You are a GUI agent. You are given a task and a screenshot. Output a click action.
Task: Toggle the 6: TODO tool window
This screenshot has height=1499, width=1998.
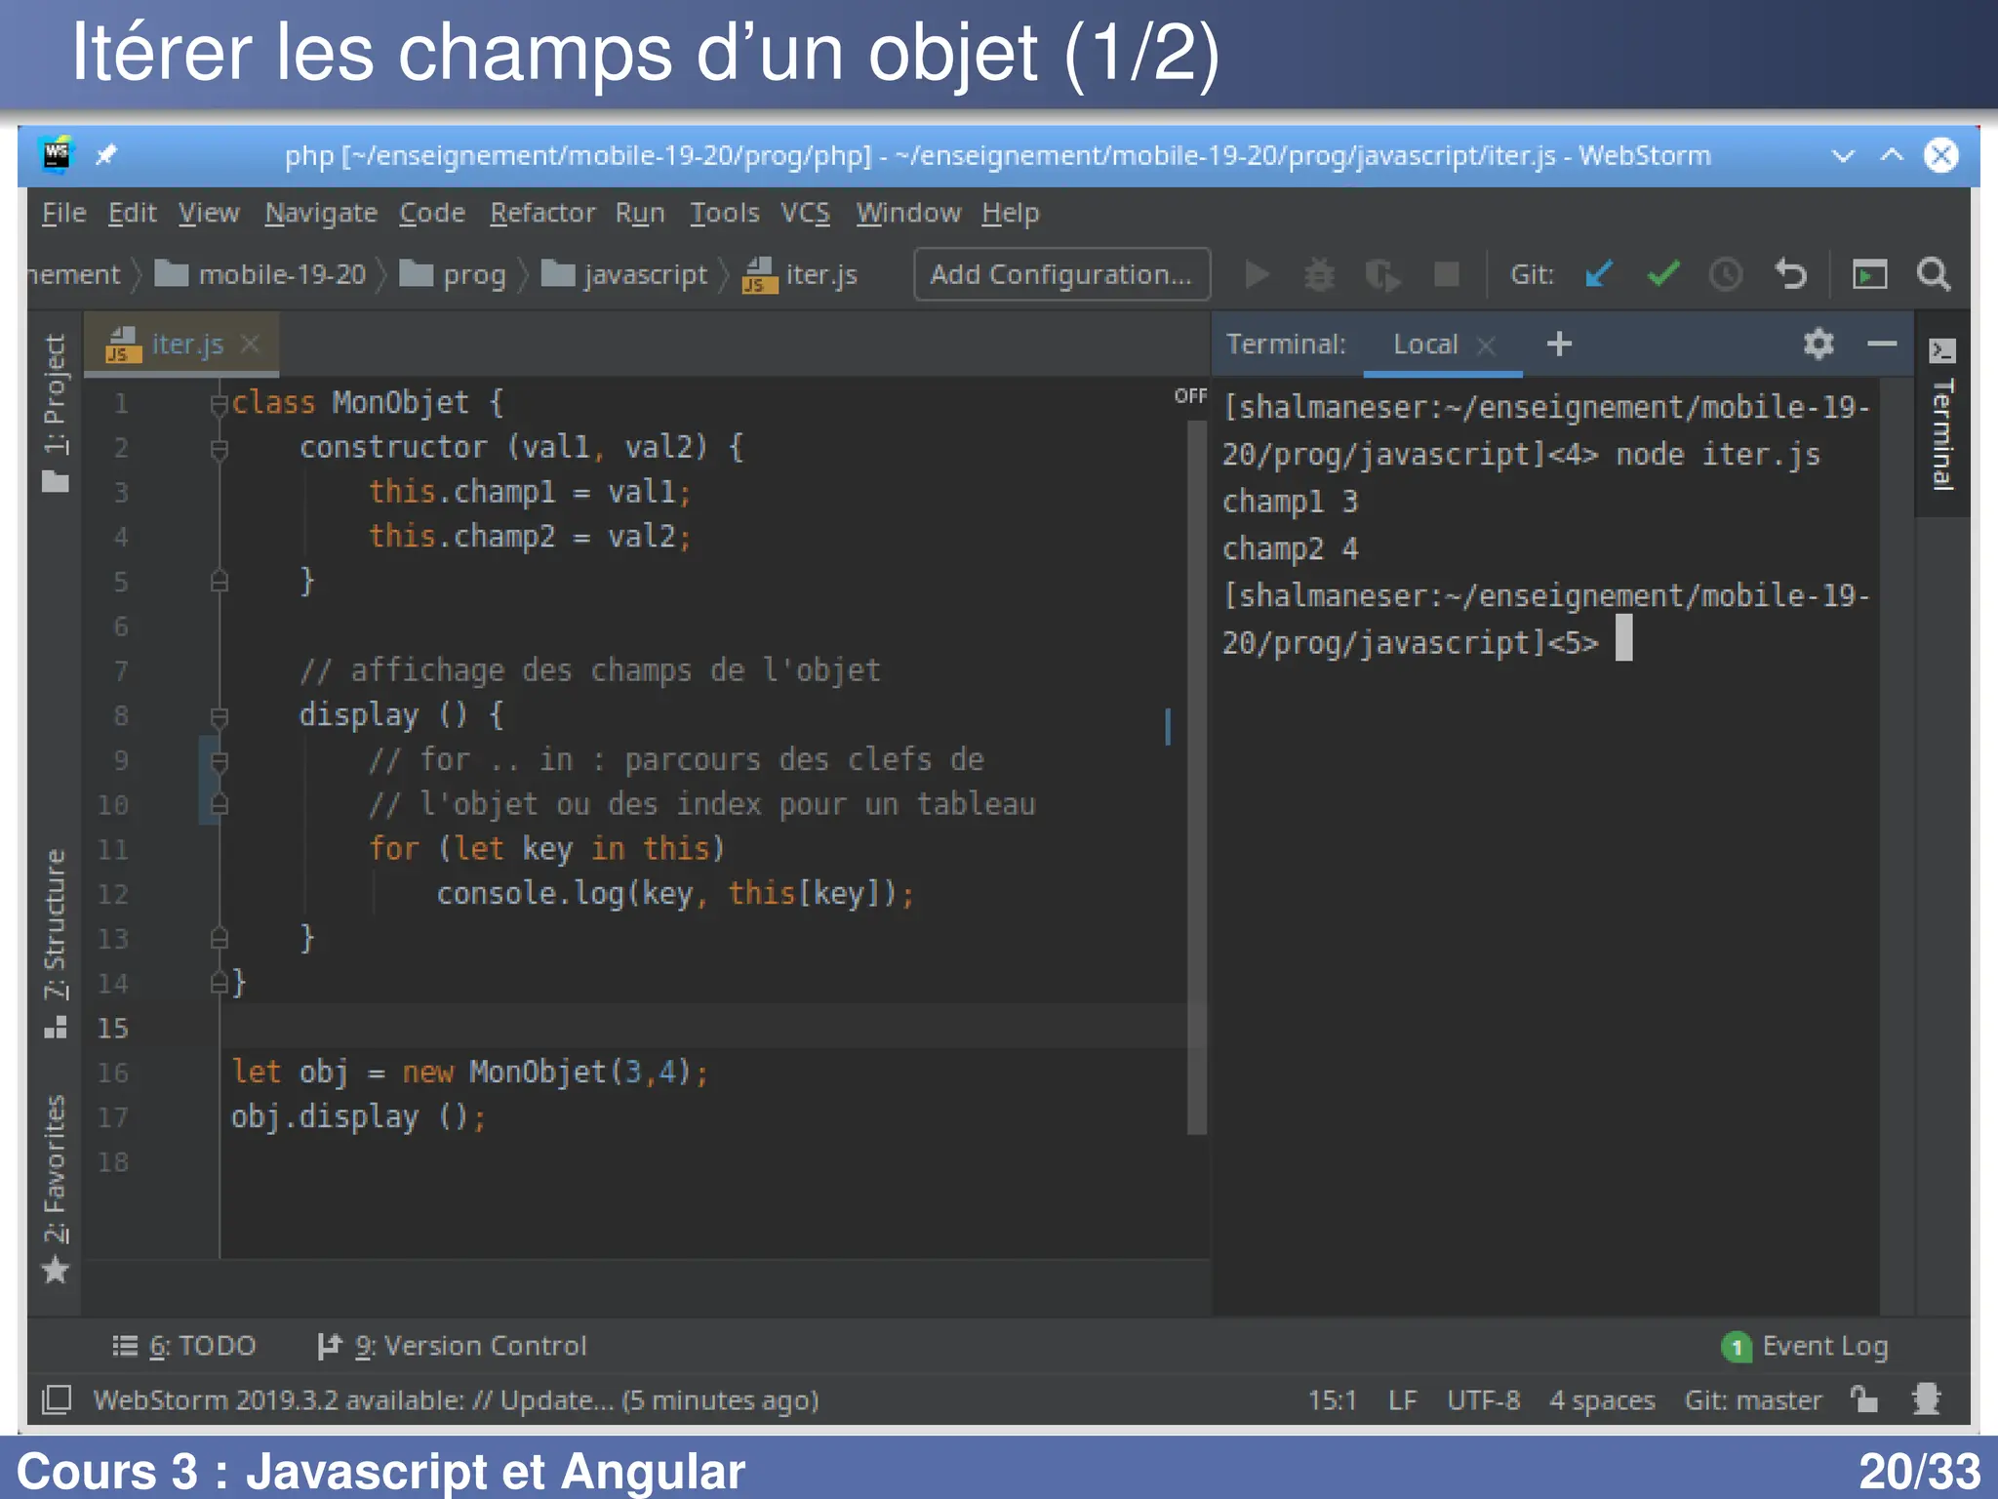pos(183,1346)
